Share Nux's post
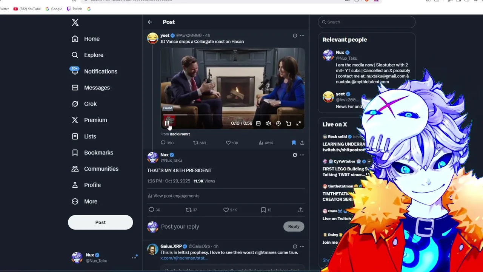Viewport: 483px width, 272px height. [301, 210]
